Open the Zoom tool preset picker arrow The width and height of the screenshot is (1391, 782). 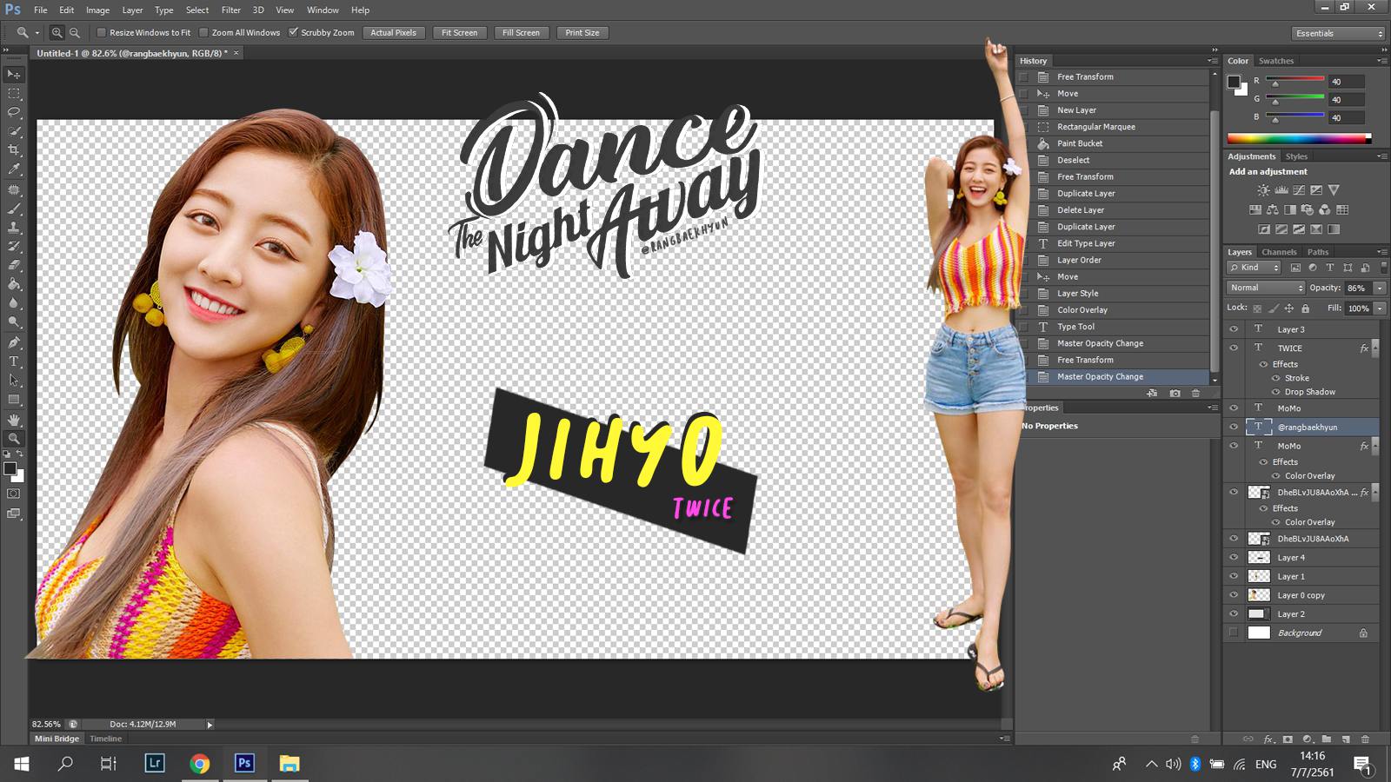pos(37,33)
